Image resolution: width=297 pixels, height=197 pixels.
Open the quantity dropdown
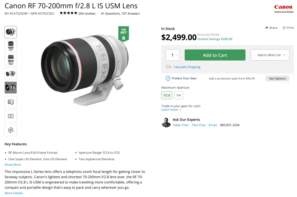coord(173,55)
